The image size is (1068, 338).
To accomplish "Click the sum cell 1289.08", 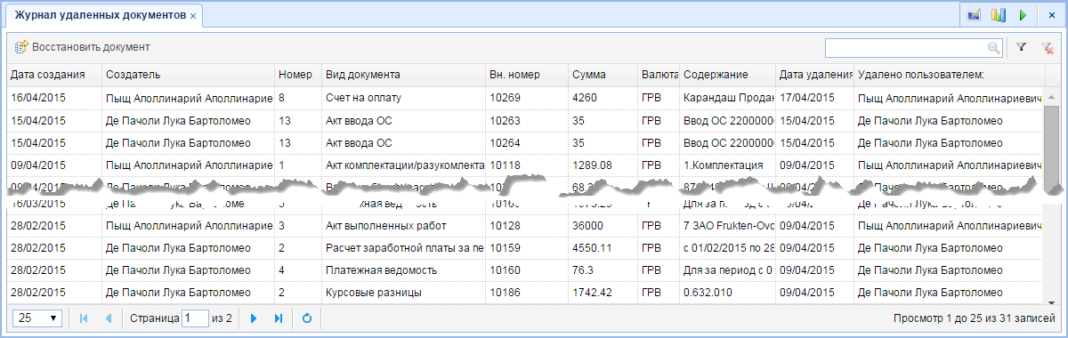I will pos(603,165).
